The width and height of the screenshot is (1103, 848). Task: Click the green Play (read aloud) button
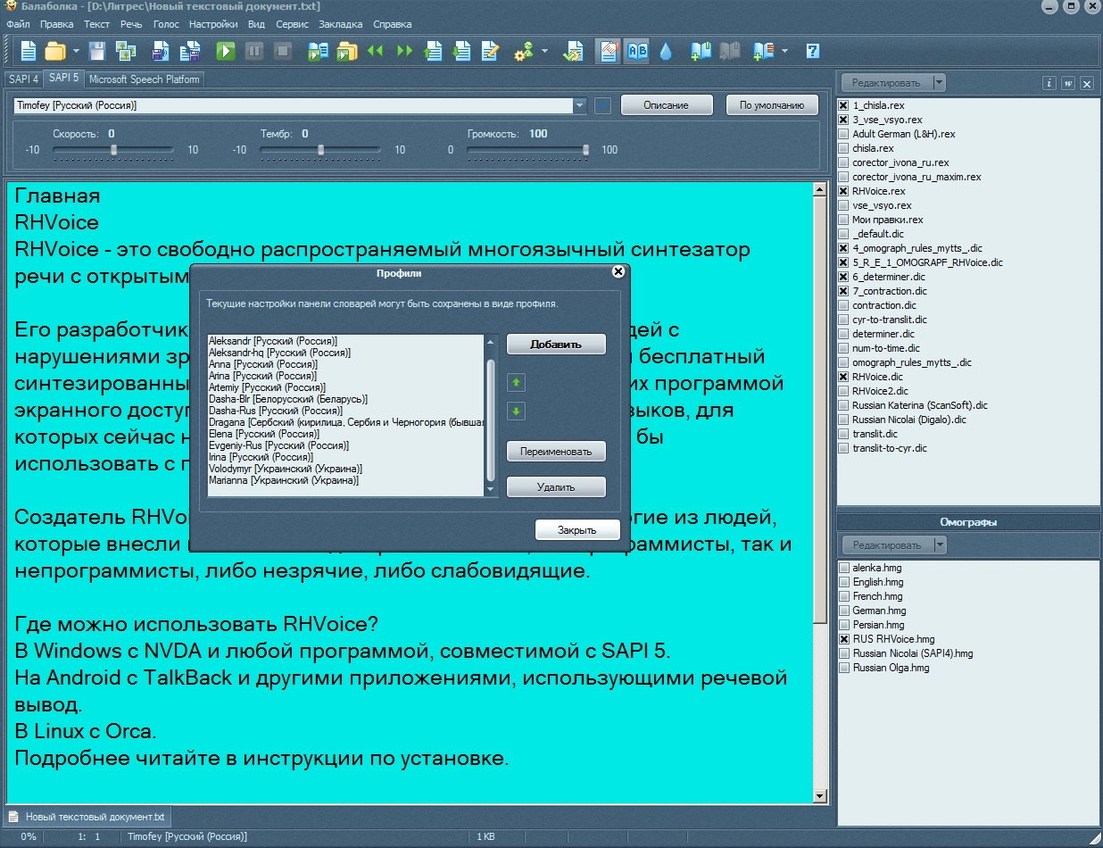226,51
